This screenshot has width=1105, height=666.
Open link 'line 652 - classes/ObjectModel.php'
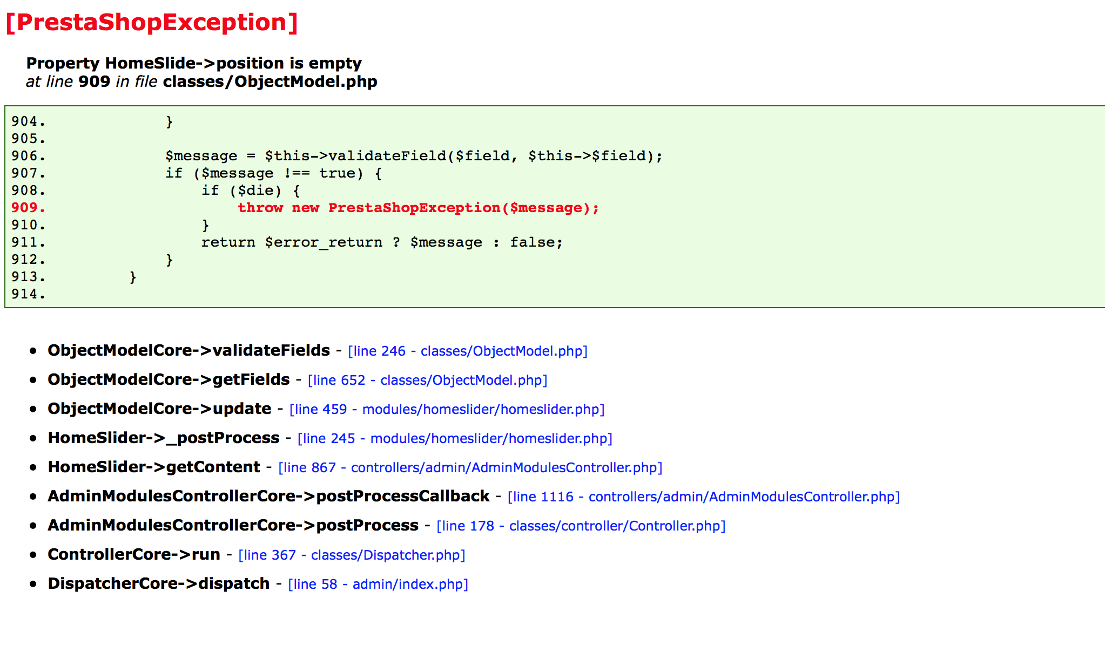[x=427, y=380]
